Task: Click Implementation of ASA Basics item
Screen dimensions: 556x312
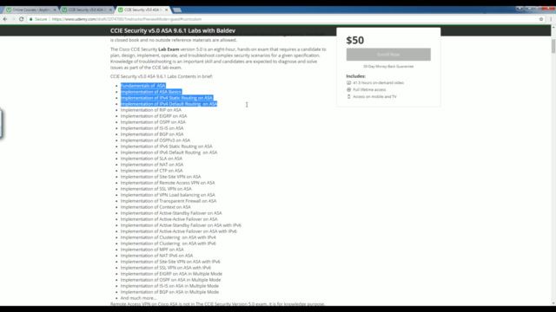Action: click(x=150, y=92)
